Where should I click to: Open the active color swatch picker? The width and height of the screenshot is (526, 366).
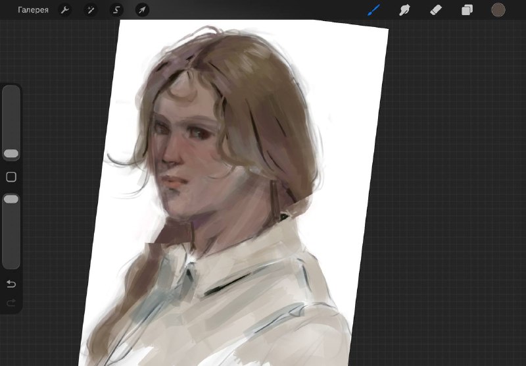tap(498, 10)
